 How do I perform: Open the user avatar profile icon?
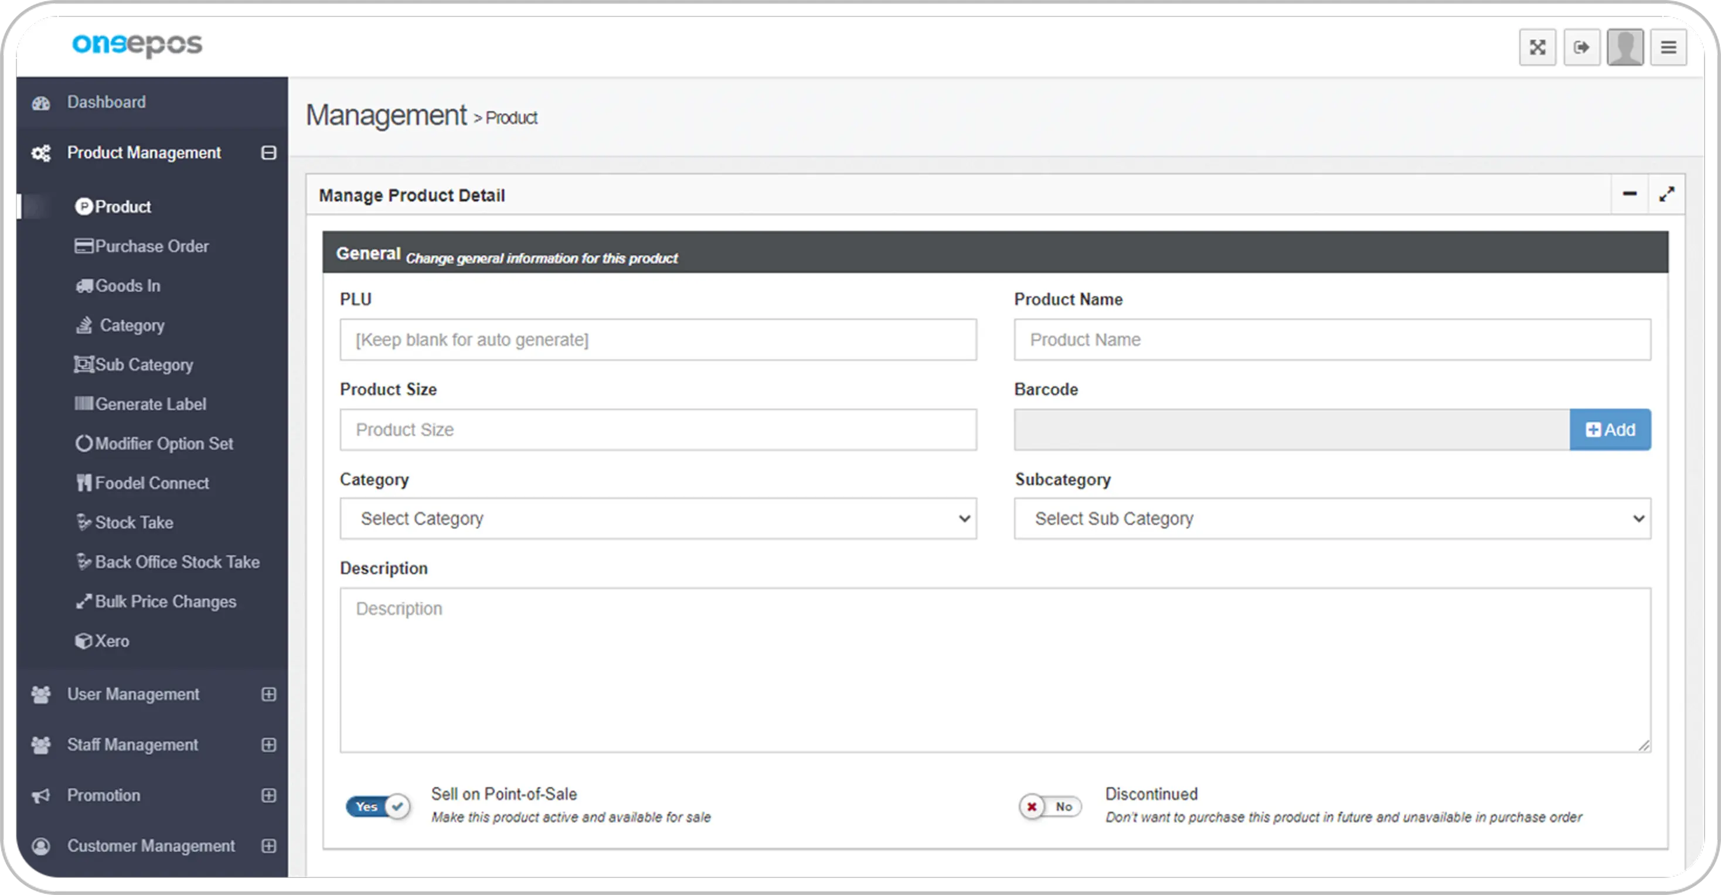click(x=1625, y=47)
